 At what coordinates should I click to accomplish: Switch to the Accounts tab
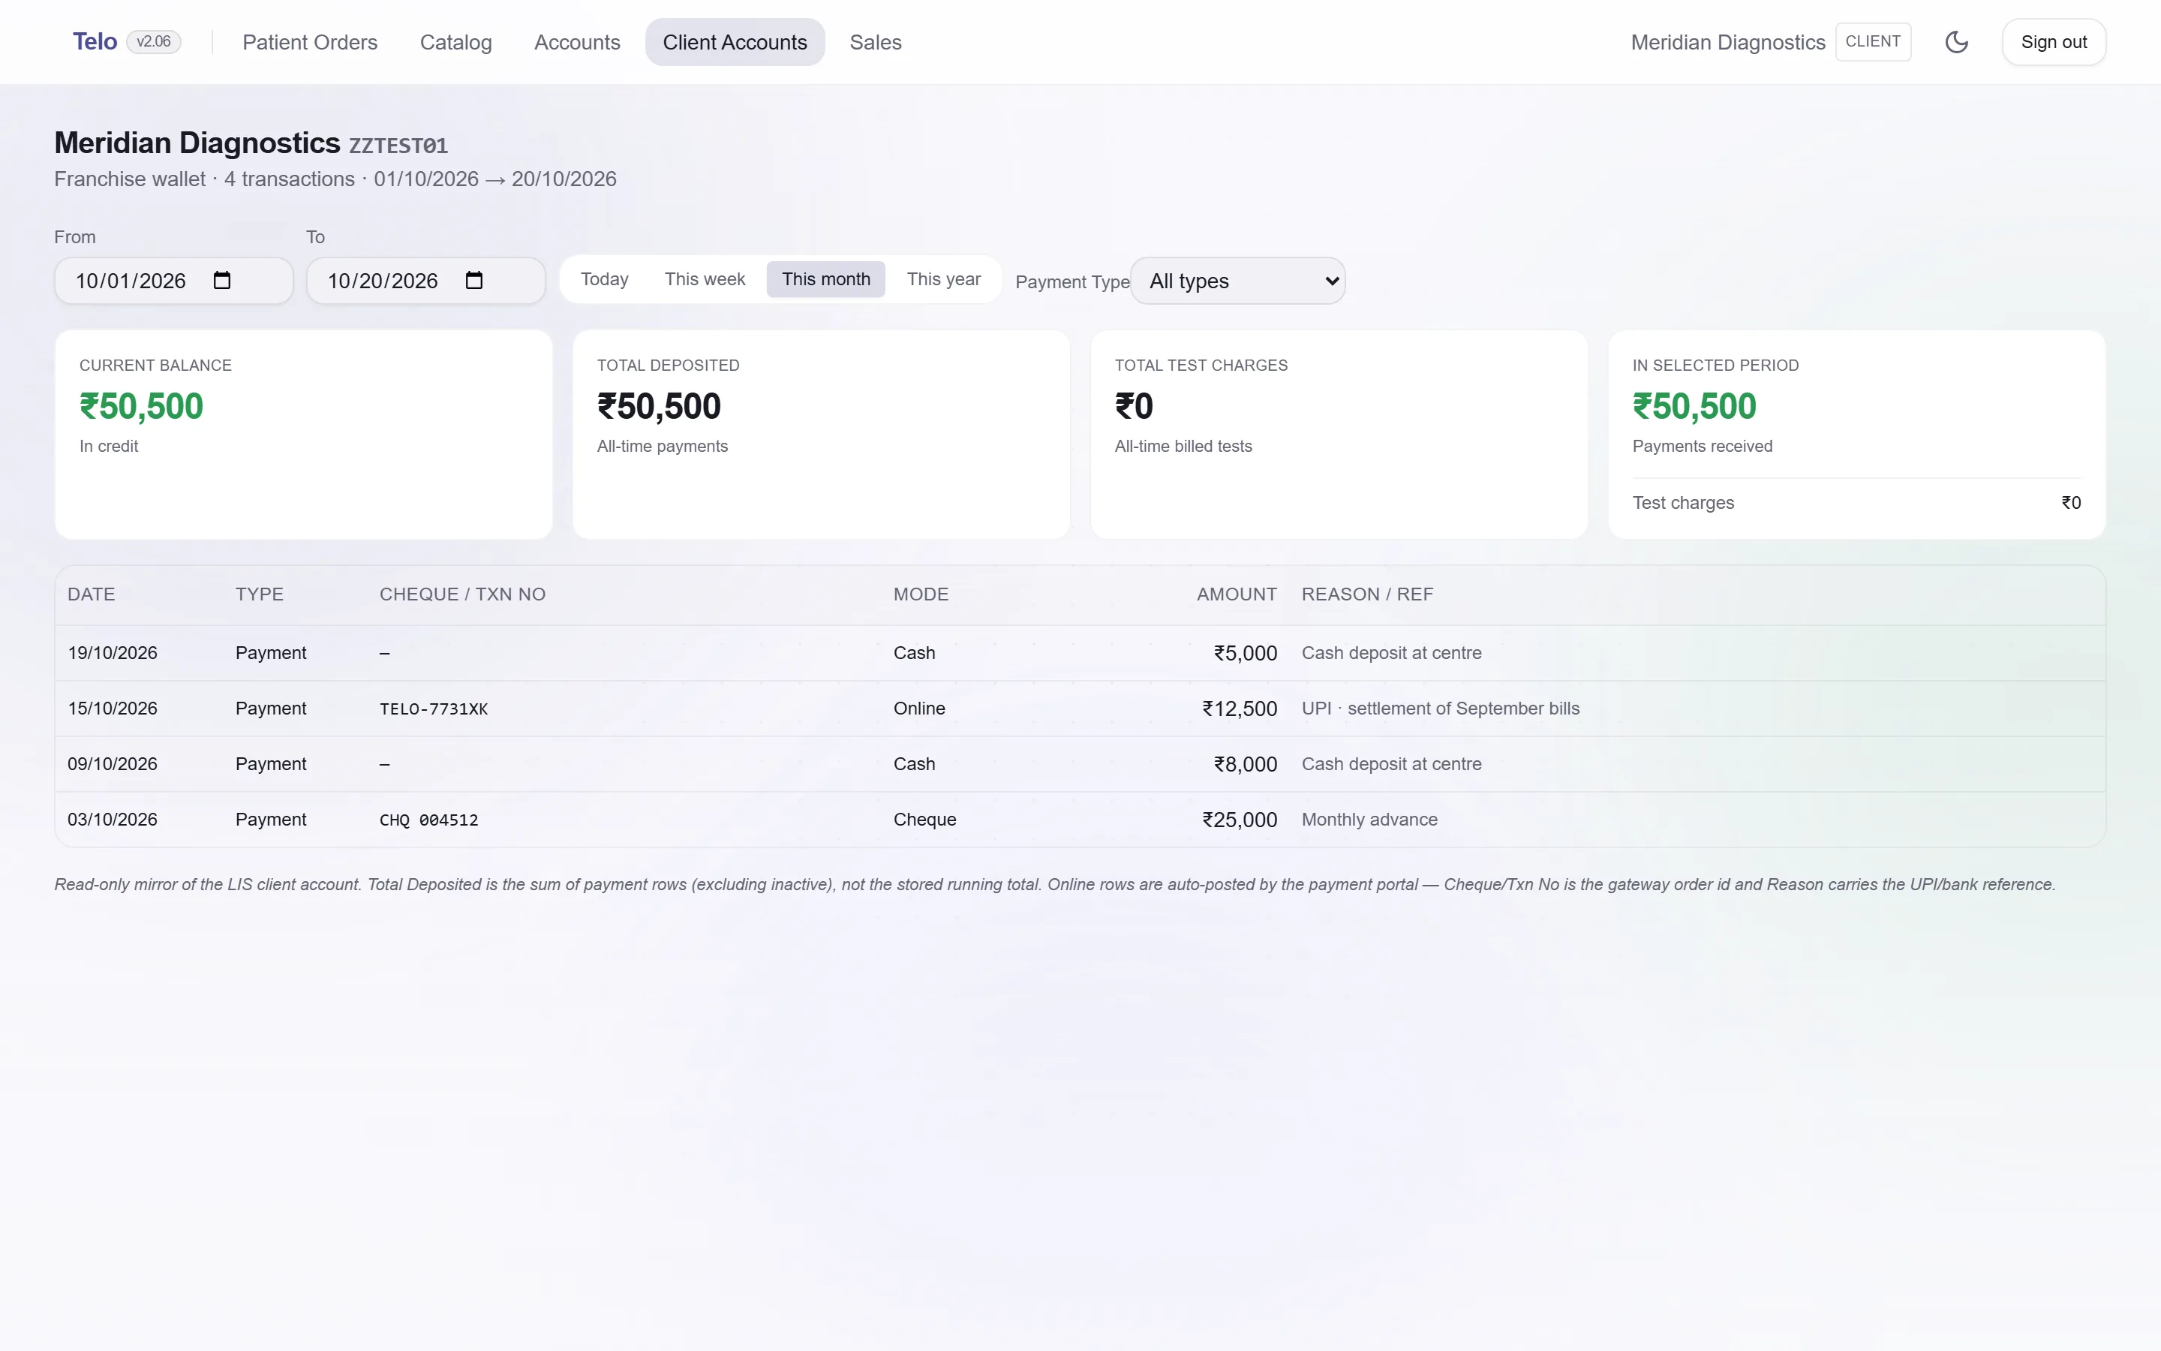tap(577, 42)
